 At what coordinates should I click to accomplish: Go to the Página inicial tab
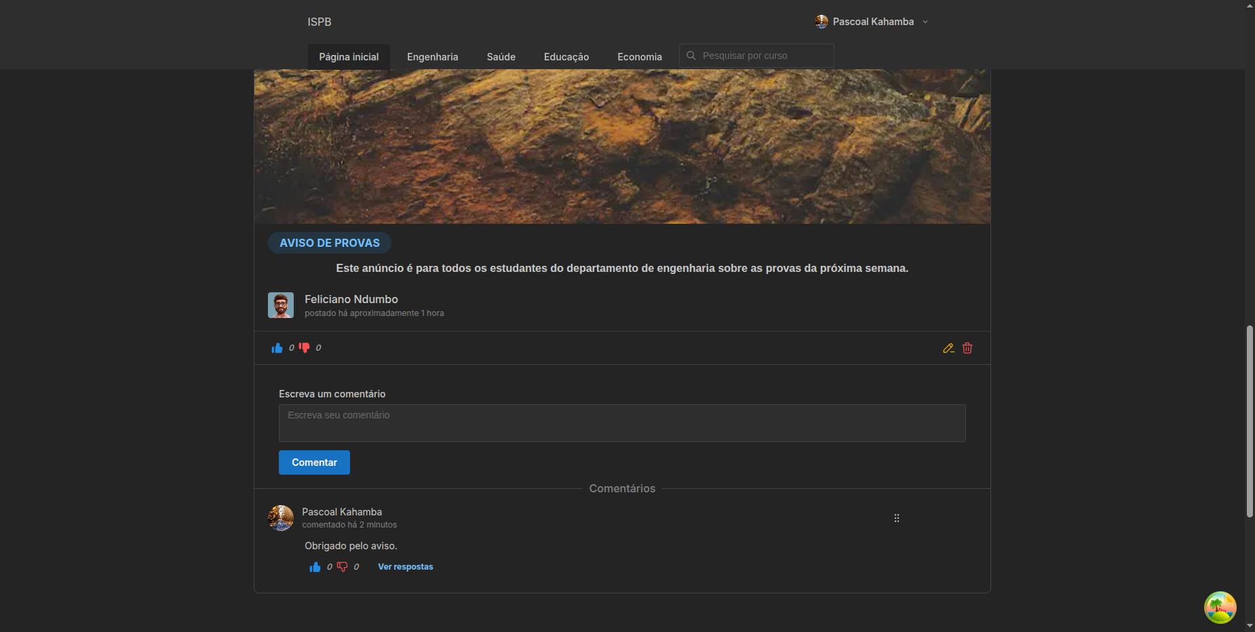(349, 57)
